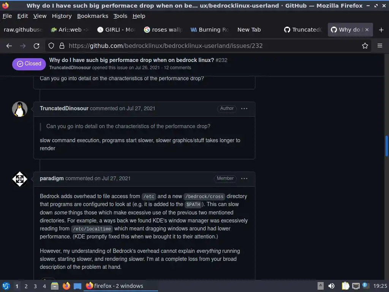The height and width of the screenshot is (292, 389).
Task: Switch to the TruncatedD GitHub tab
Action: [303, 30]
